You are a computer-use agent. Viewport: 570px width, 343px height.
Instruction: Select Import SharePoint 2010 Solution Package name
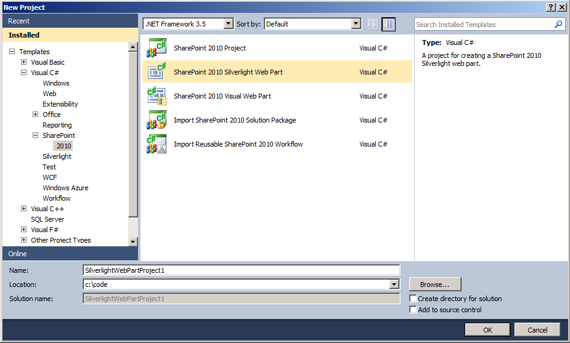[x=235, y=120]
